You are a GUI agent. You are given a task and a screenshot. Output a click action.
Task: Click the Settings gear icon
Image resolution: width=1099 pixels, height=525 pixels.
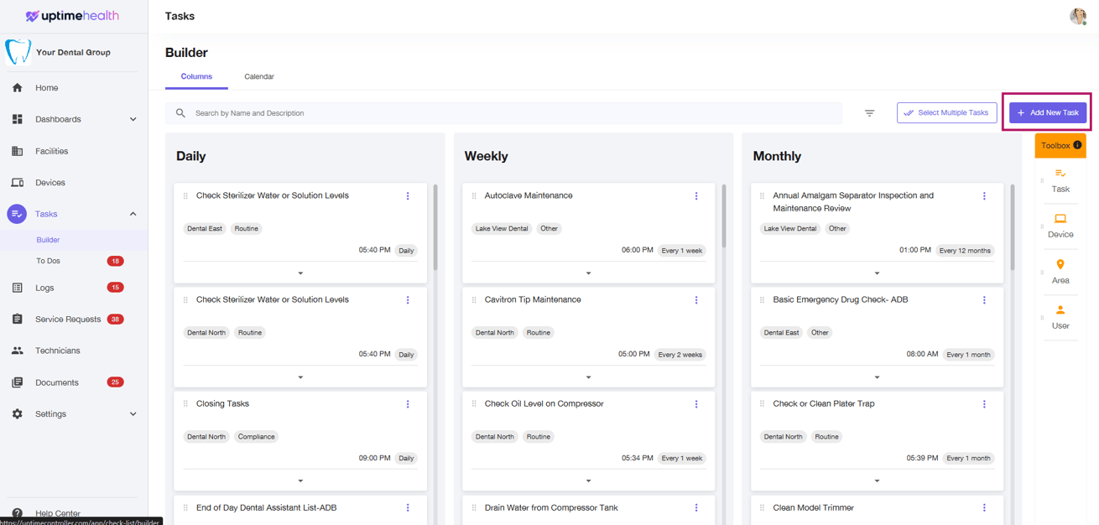18,414
